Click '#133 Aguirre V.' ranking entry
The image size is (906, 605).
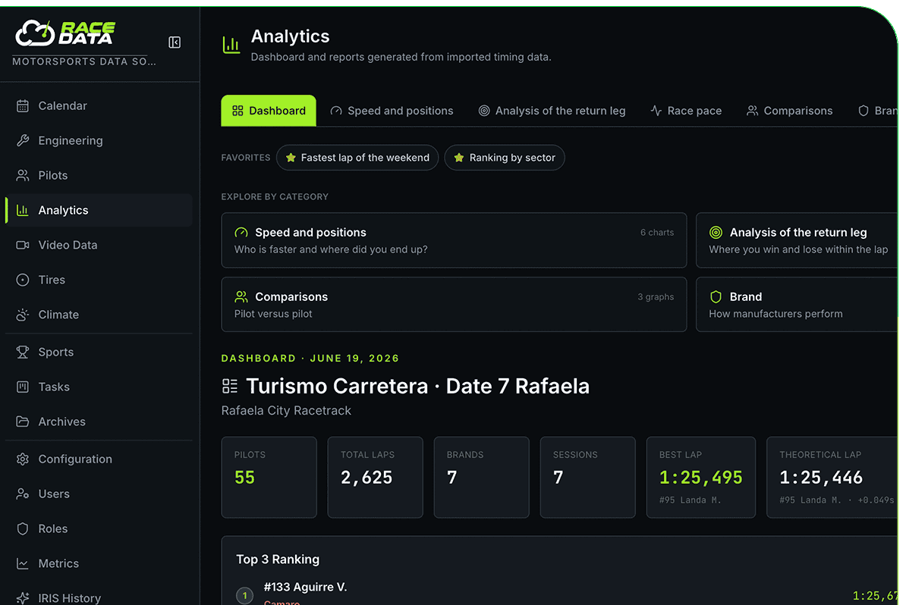coord(306,587)
